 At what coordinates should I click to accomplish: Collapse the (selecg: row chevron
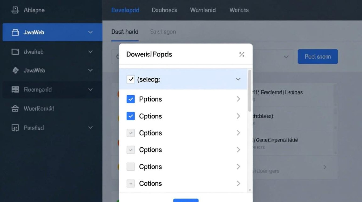click(x=238, y=79)
